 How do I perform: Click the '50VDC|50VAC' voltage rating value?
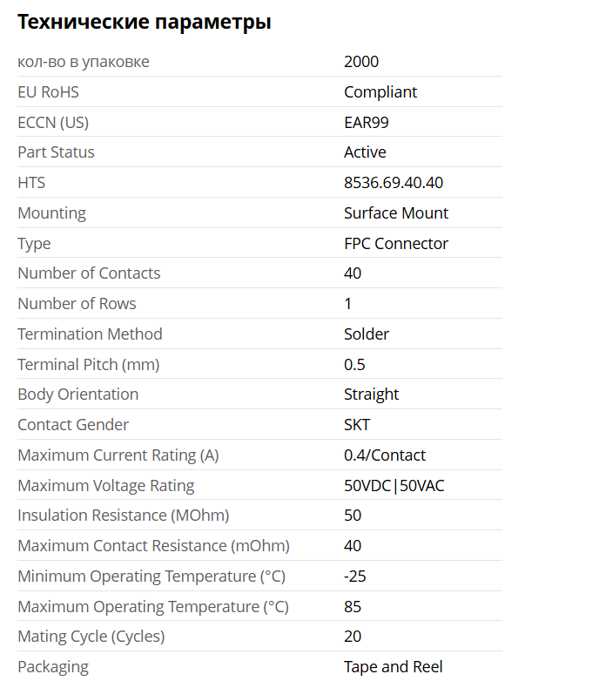[394, 485]
